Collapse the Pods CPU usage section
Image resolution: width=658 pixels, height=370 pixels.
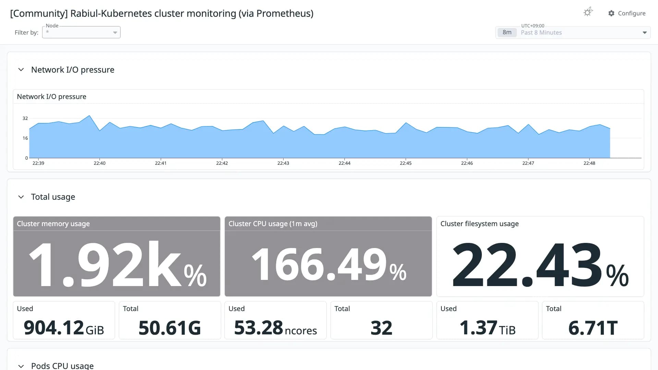pos(21,366)
